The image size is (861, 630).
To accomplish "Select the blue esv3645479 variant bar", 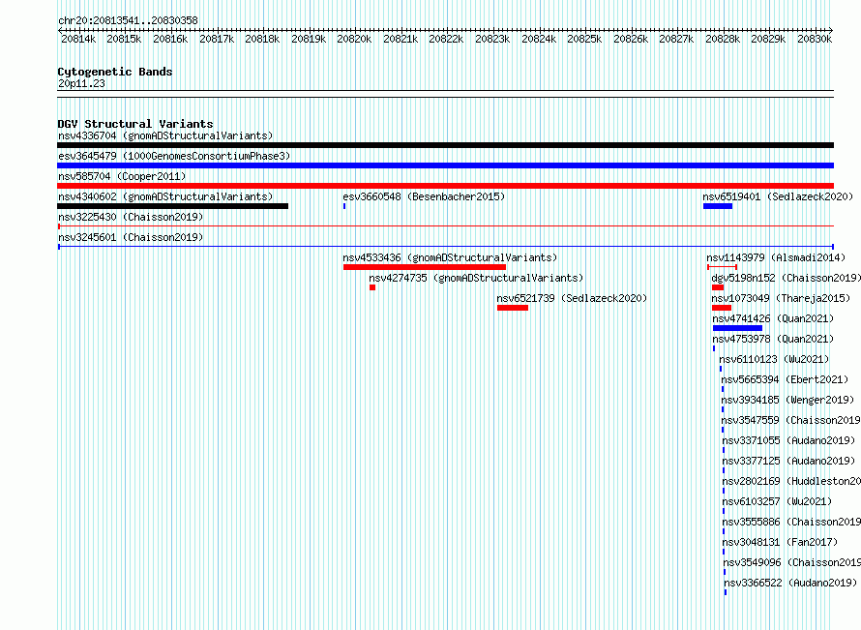I will 445,165.
